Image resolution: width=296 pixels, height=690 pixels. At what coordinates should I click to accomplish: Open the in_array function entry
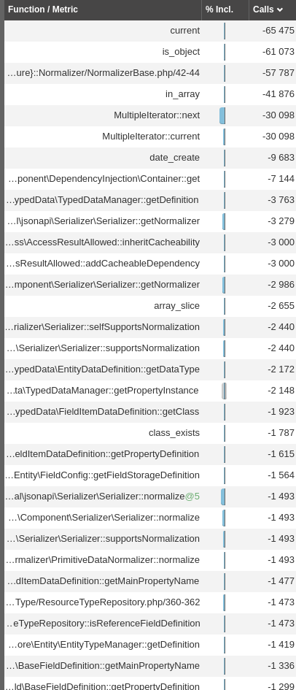tap(150, 94)
